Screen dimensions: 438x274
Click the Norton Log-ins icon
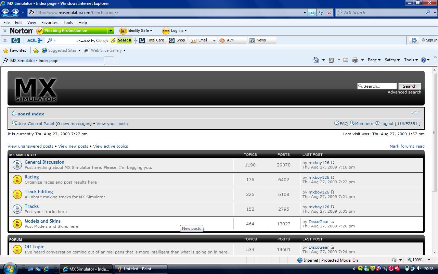coord(166,31)
